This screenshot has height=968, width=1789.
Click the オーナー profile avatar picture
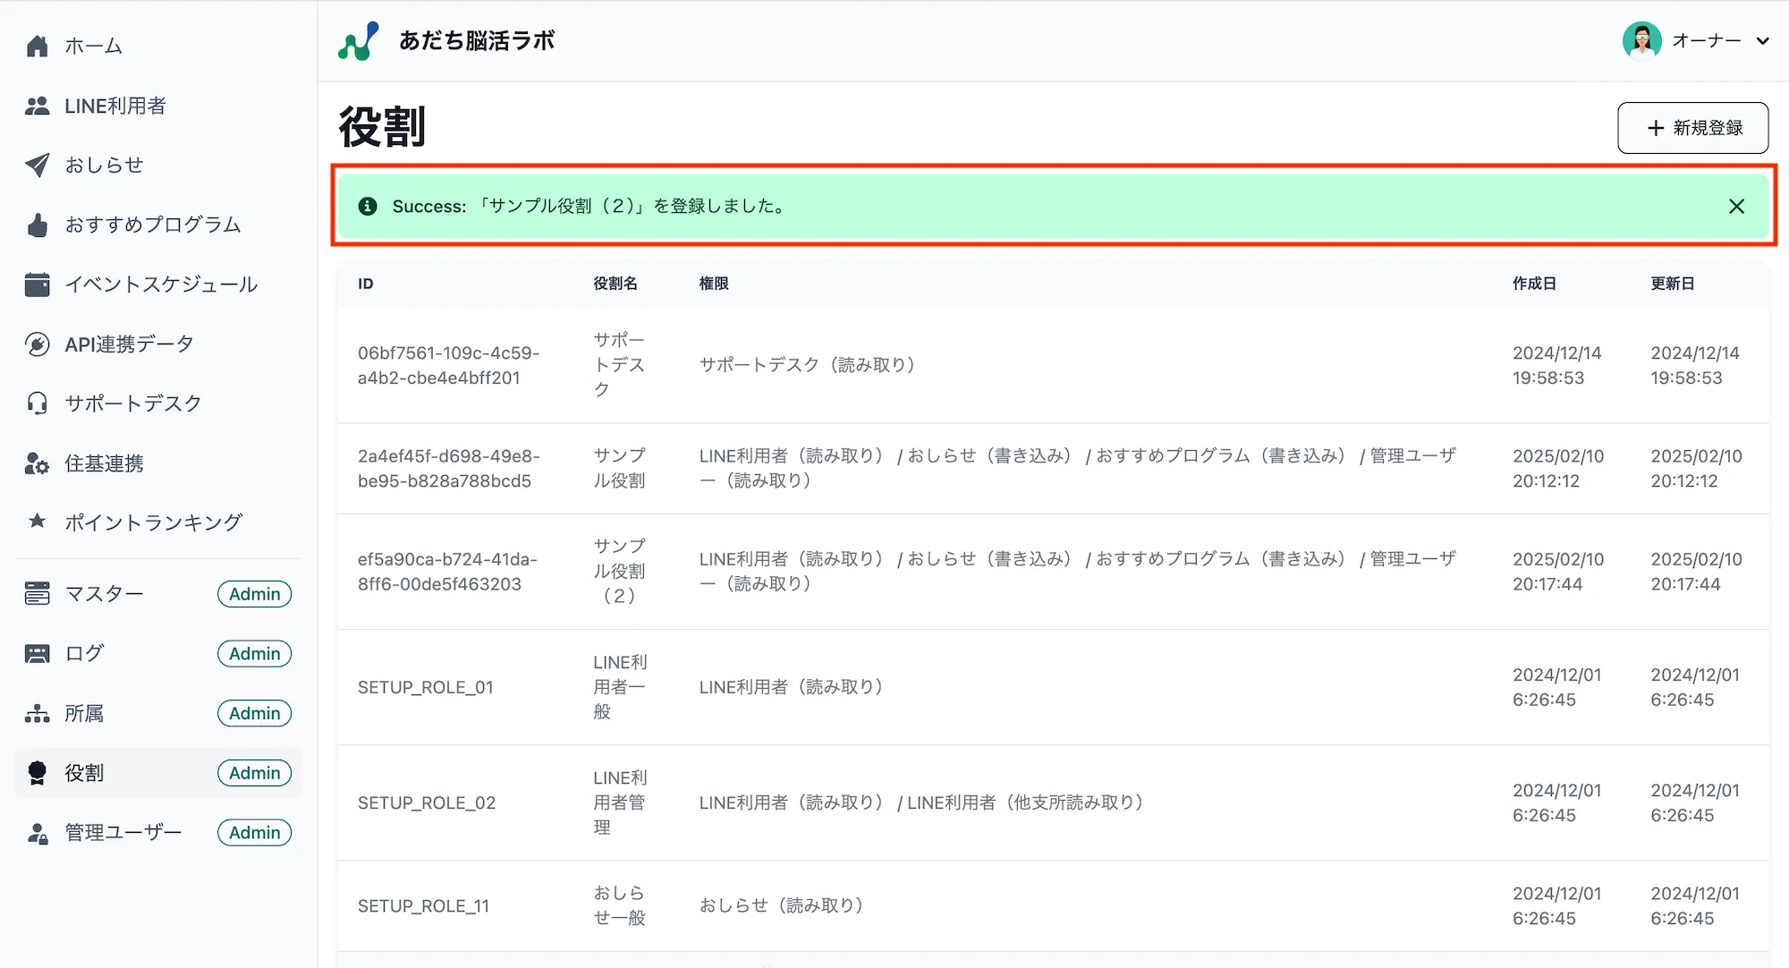[x=1642, y=39]
